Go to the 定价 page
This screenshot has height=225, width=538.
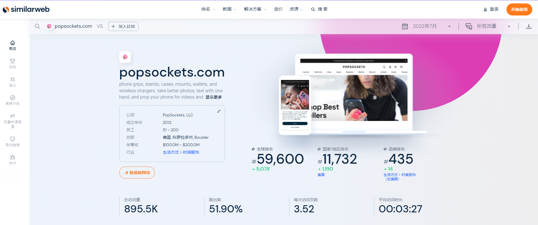pyautogui.click(x=278, y=9)
